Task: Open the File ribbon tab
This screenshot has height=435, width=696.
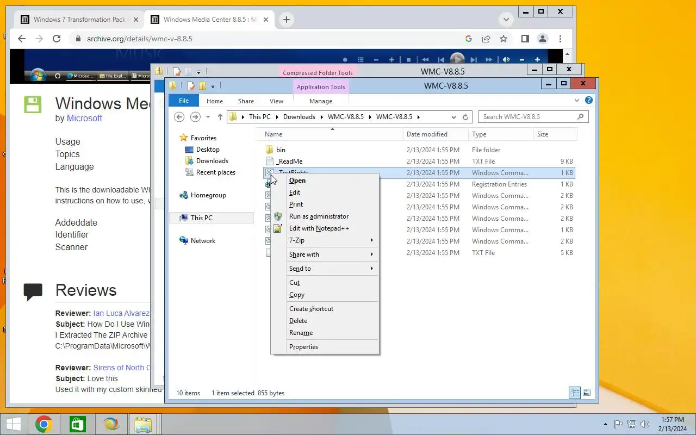Action: (184, 101)
